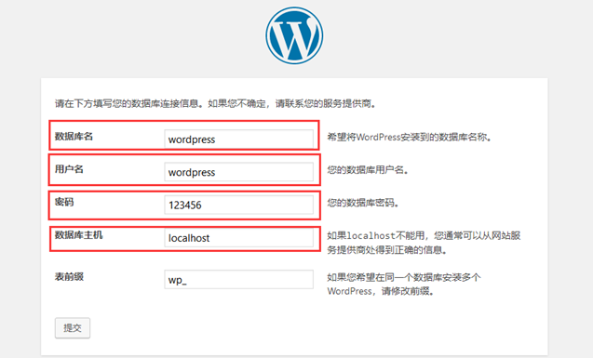Click the WordPress logo at the top

[294, 35]
